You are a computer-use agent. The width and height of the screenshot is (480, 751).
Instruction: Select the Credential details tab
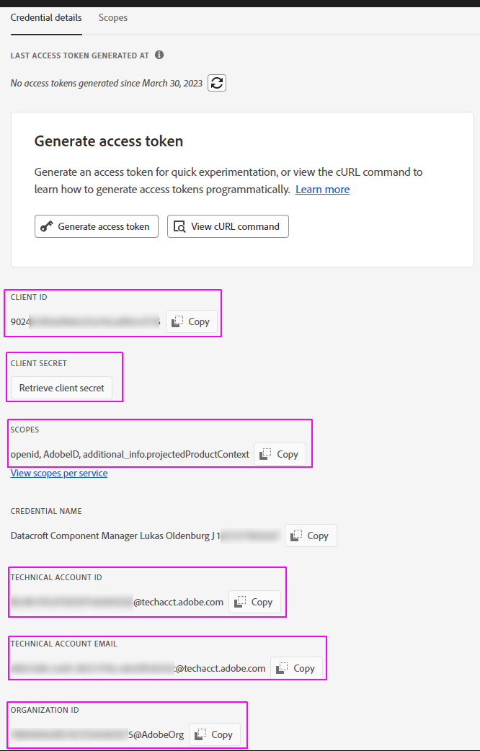point(46,17)
